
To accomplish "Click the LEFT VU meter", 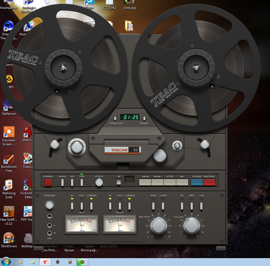I will [x=82, y=224].
